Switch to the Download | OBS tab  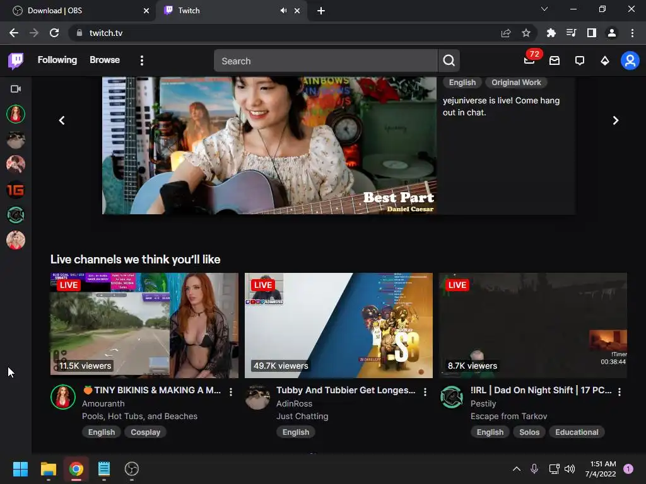click(x=78, y=11)
